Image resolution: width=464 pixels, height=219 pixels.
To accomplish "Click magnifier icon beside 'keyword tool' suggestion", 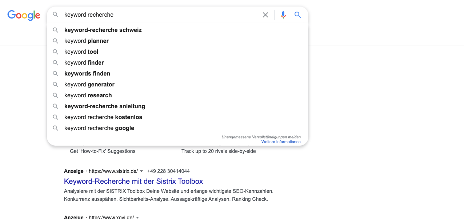I will (56, 52).
